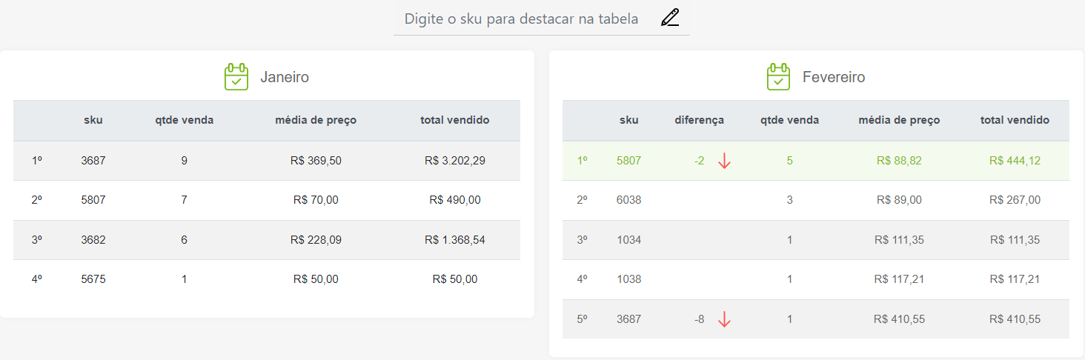This screenshot has height=360, width=1085.
Task: Select sku 6038 in the Fevereiro table
Action: (628, 200)
